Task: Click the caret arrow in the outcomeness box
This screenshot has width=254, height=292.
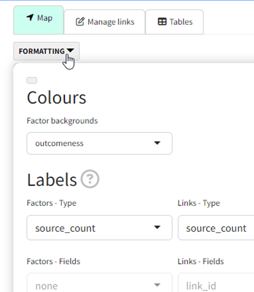Action: (x=157, y=143)
